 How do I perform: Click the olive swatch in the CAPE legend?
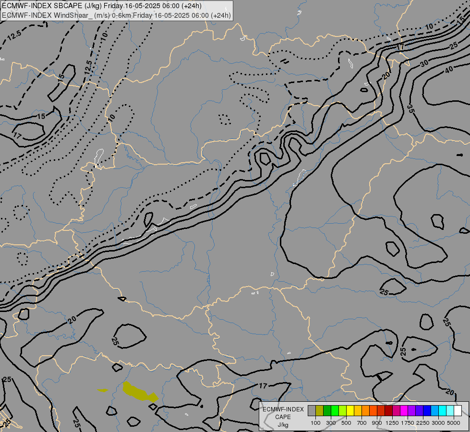[320, 410]
